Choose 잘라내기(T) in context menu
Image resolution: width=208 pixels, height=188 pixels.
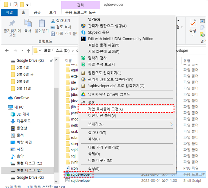pos(97,132)
